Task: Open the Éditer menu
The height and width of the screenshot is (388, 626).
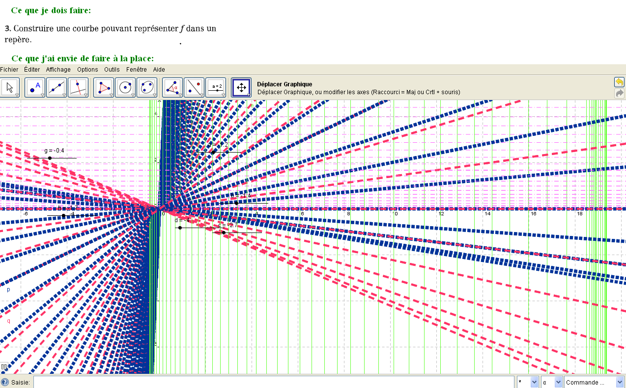Action: point(32,70)
